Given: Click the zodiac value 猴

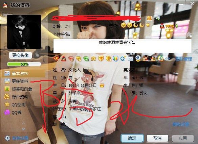Looking at the screenshot, I should [x=141, y=86].
